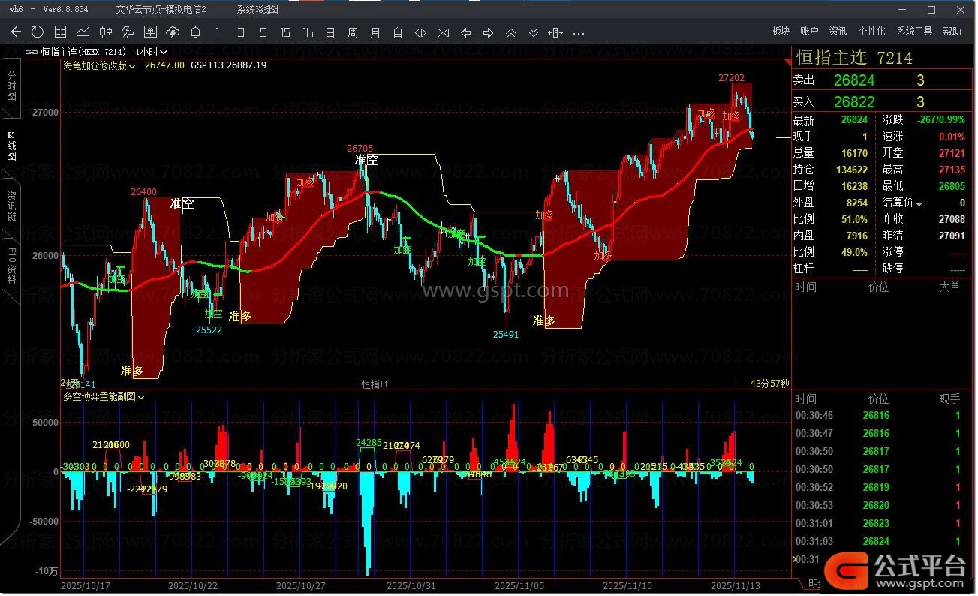978x596 pixels.
Task: Open the more options ellipsis icon
Action: click(x=578, y=32)
